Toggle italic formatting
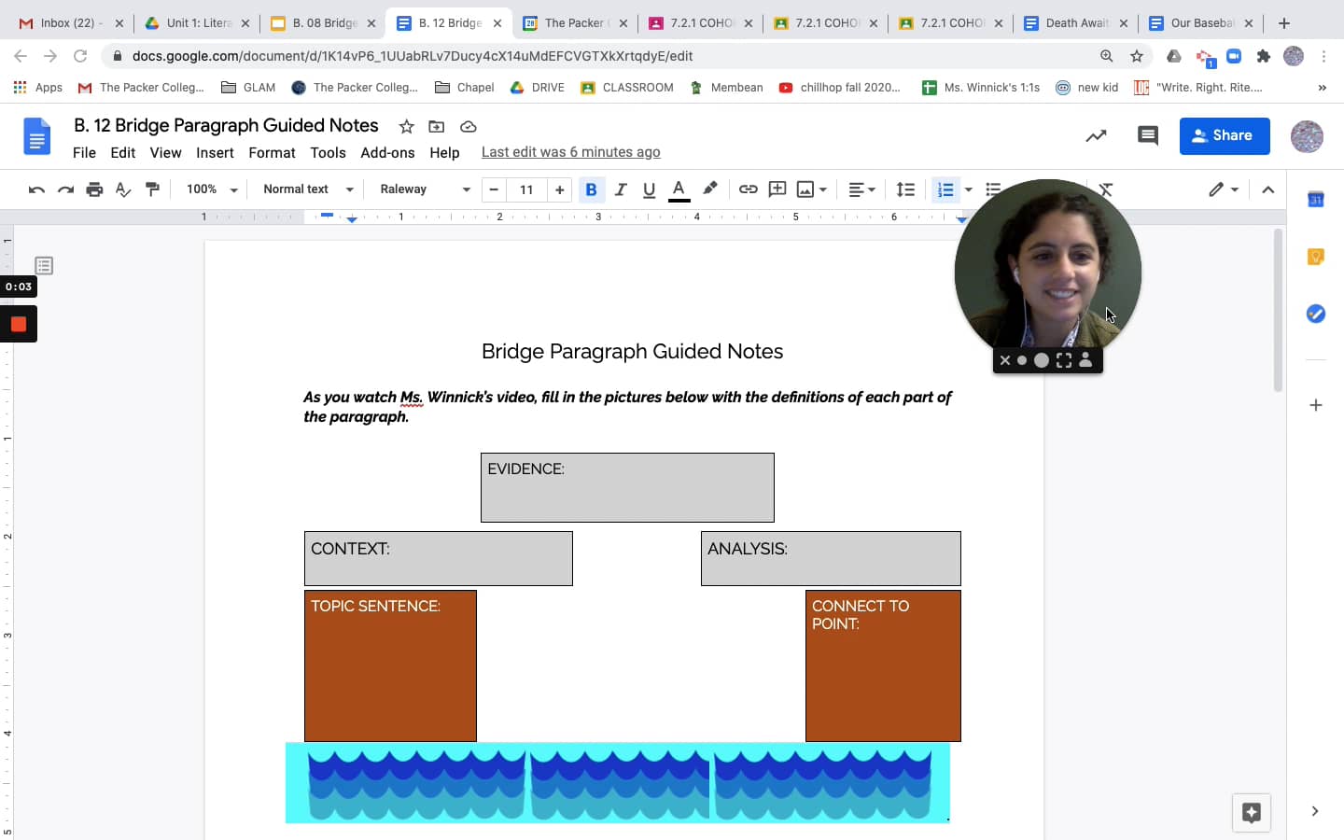 click(x=620, y=189)
